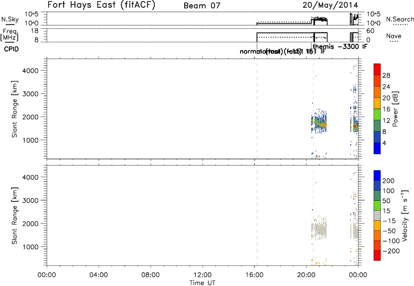Click the "Slant Range [km]" label of power panel
Viewport: 414px width, 286px height.
coord(14,109)
